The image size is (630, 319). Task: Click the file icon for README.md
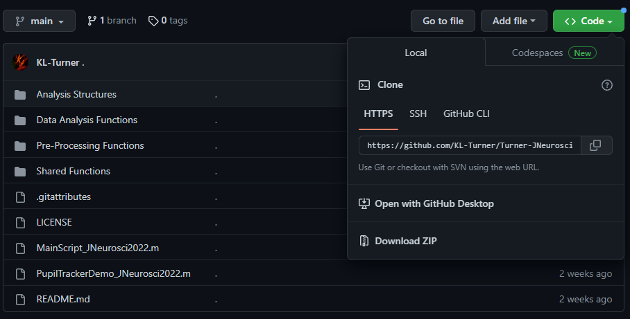[x=20, y=300]
